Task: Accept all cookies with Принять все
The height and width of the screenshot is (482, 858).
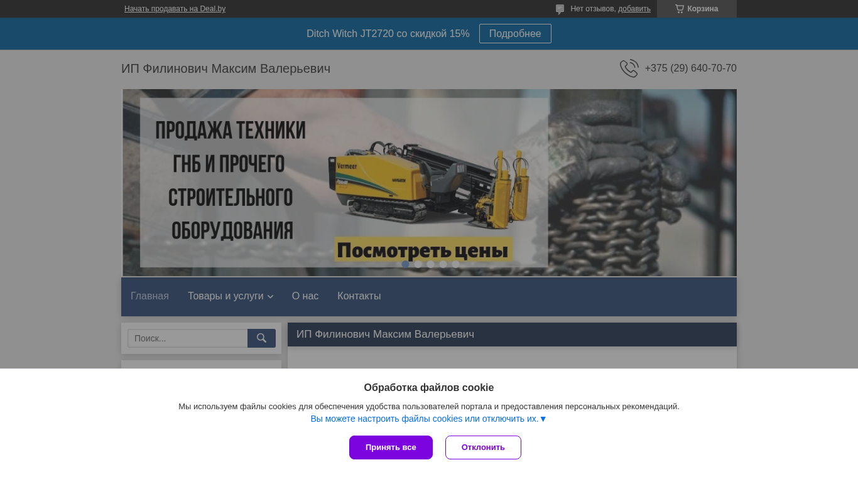Action: point(391,447)
